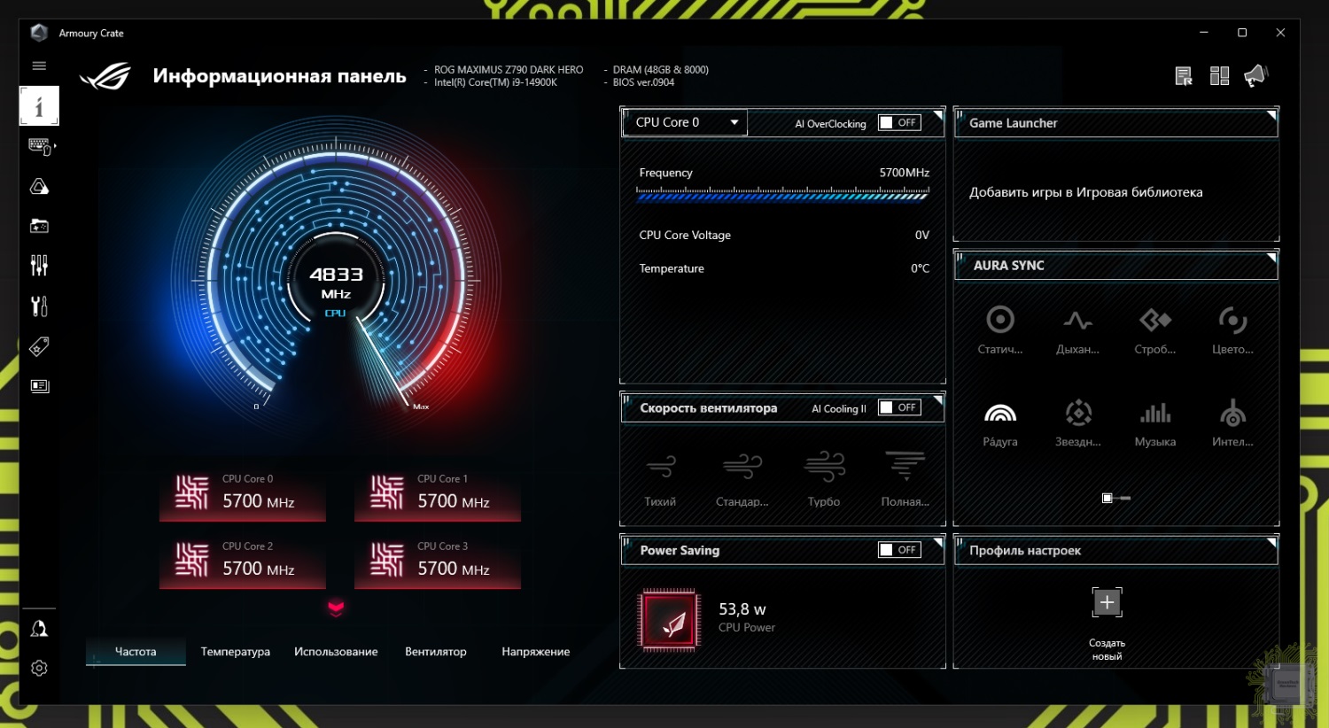1329x728 pixels.
Task: Choose the Static AURA SYNC effect icon
Action: [999, 320]
